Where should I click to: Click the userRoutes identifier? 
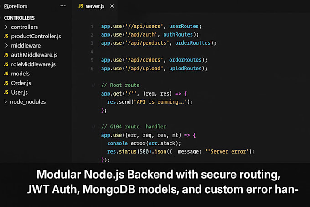click(x=184, y=26)
